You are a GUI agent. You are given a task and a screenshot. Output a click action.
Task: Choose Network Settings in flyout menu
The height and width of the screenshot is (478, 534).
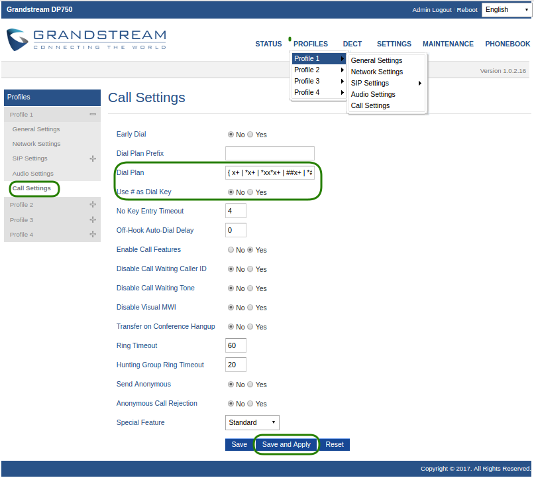coord(377,72)
